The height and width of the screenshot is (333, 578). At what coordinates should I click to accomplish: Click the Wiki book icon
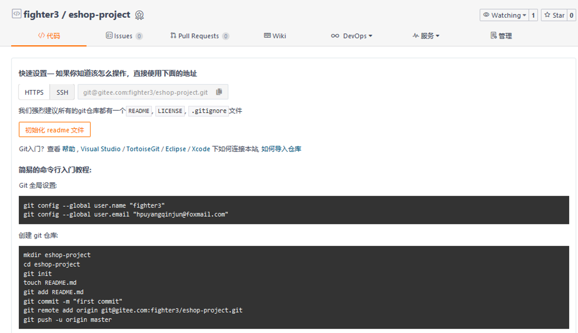click(x=267, y=36)
